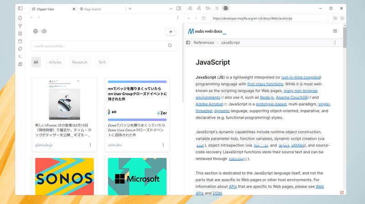
Task: Reload the MDN web page
Action: click(x=203, y=18)
